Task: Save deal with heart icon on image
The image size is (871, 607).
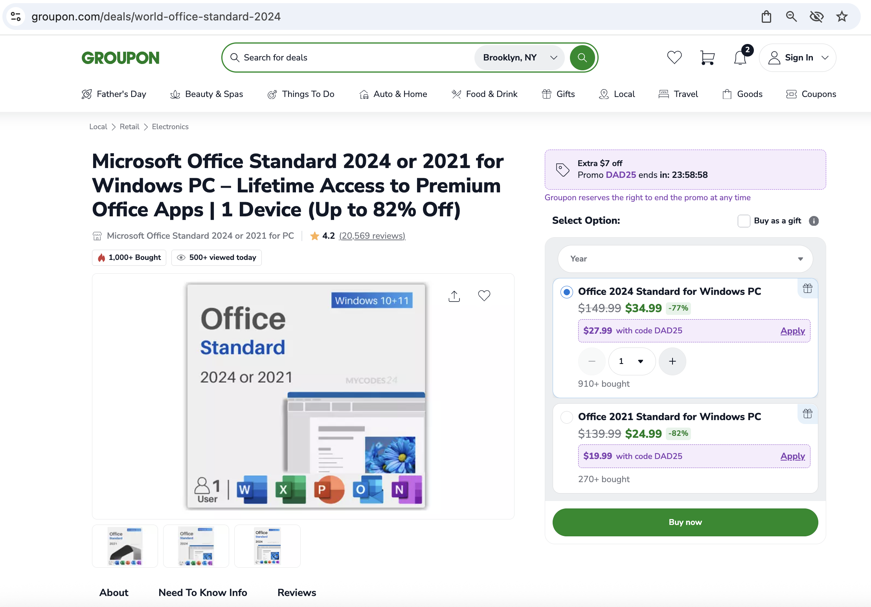Action: coord(484,295)
